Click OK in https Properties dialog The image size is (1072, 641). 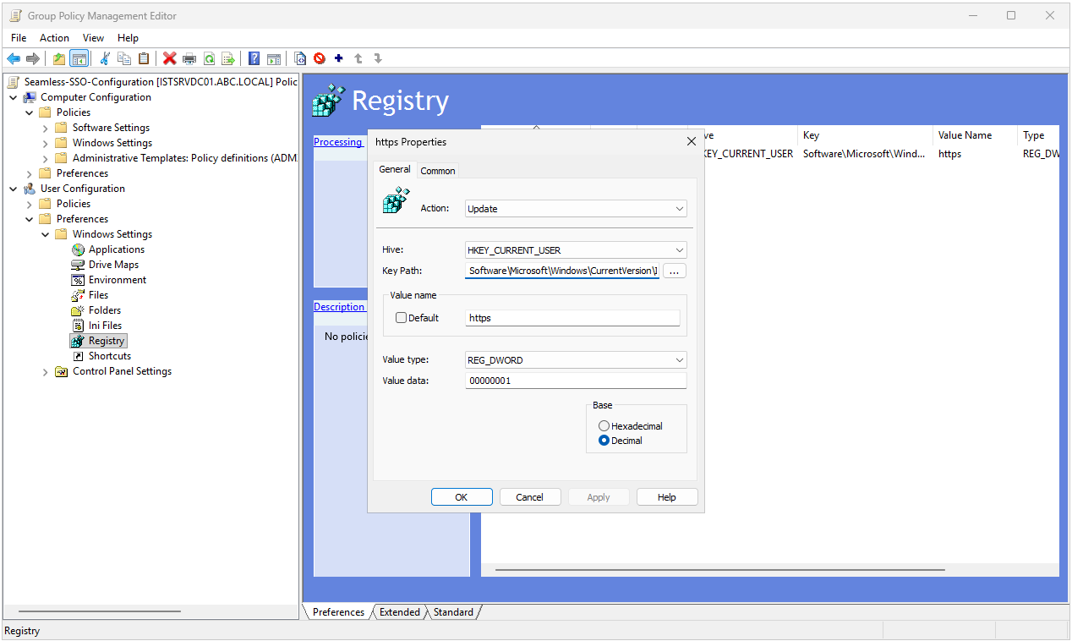tap(462, 497)
